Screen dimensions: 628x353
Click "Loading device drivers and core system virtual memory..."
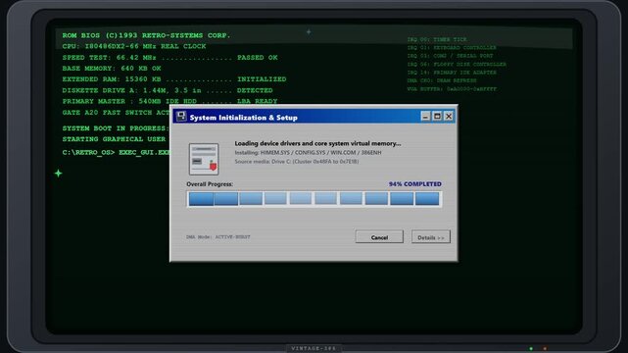[317, 143]
